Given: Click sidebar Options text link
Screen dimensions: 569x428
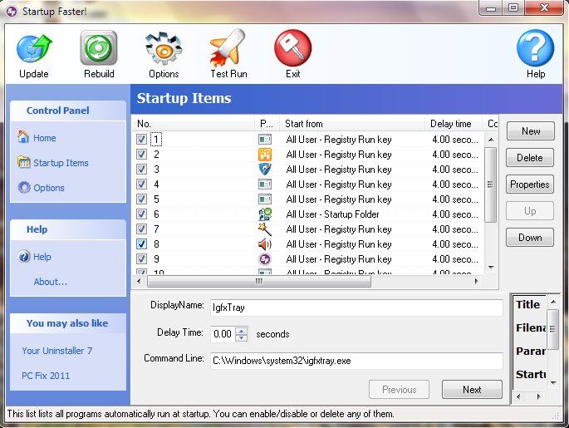Looking at the screenshot, I should 49,188.
